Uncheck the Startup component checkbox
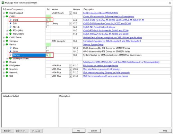Image resolution: width=173 pixels, height=134 pixels. point(47,55)
